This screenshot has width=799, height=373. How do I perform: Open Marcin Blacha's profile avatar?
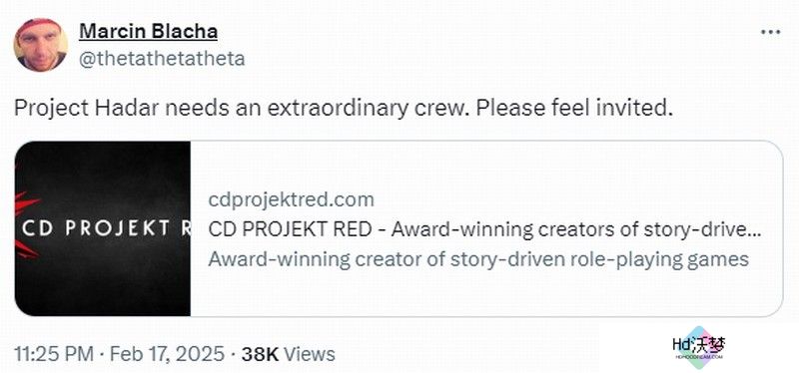[x=41, y=45]
